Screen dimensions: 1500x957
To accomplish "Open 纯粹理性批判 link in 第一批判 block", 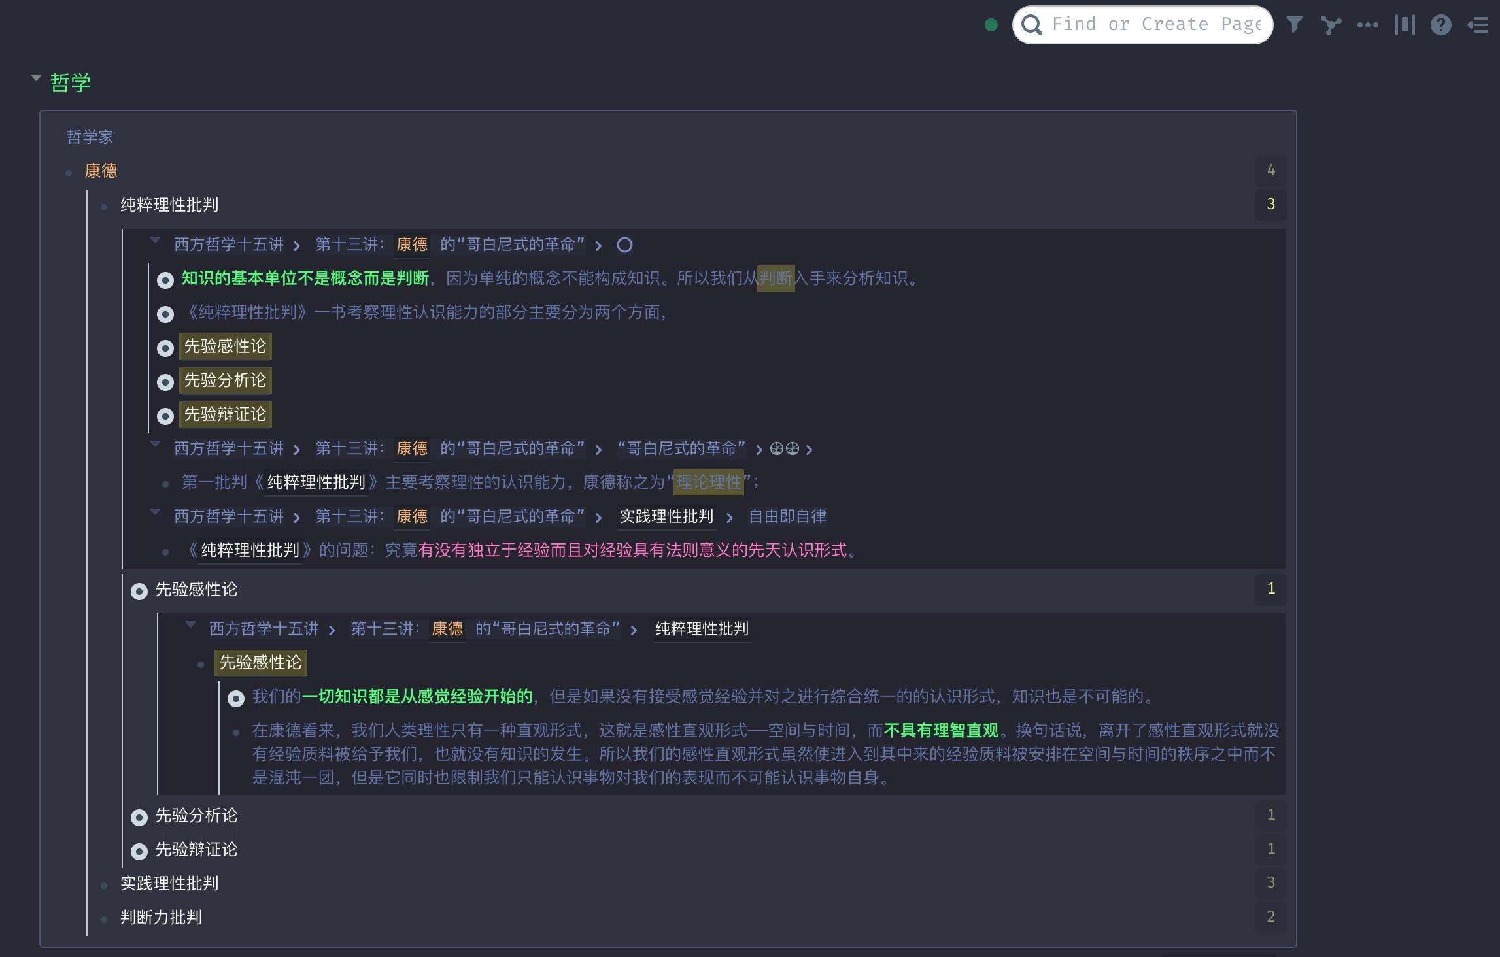I will click(316, 482).
